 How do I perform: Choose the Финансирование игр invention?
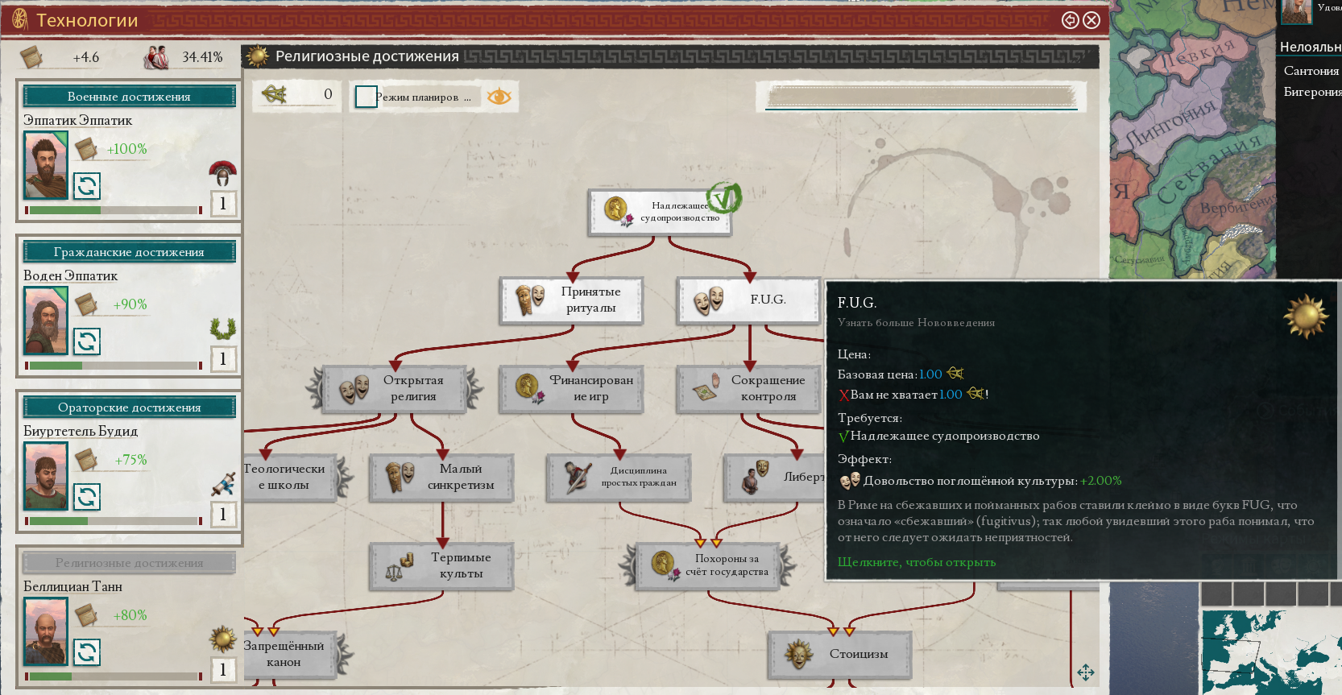(x=571, y=389)
